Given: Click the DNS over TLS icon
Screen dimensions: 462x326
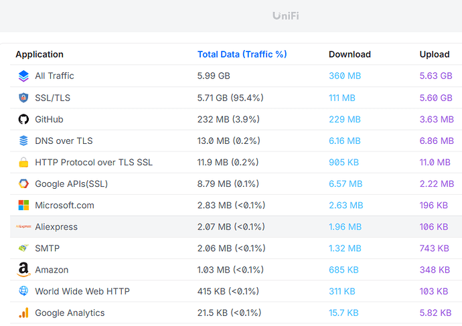Looking at the screenshot, I should click(x=23, y=141).
